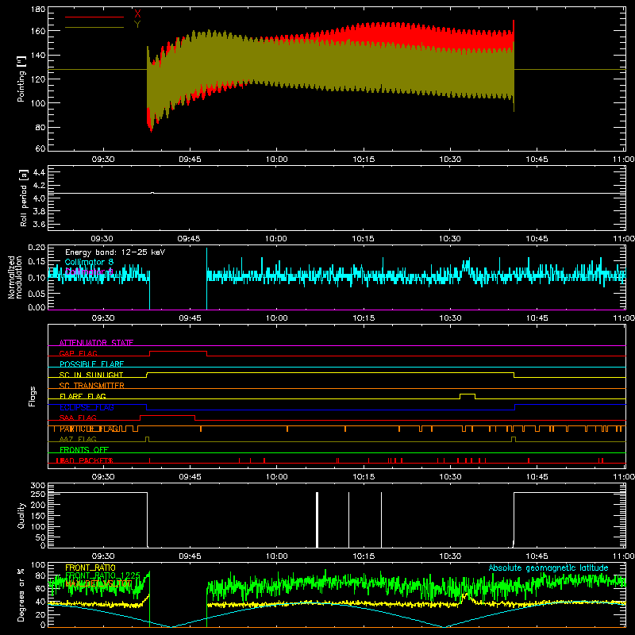Click the 0.20 value on the modulation axis
Image resolution: width=635 pixels, height=635 pixels.
click(37, 248)
